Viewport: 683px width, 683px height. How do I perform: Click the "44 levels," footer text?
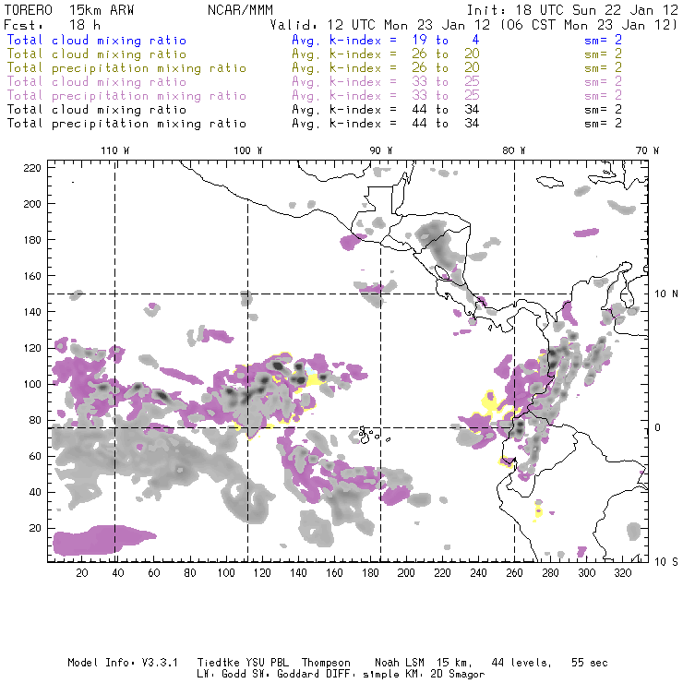(x=521, y=663)
